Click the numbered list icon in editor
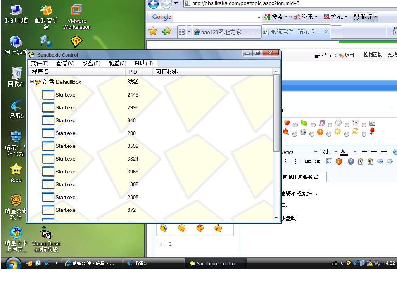The width and height of the screenshot is (397, 298). click(x=288, y=161)
